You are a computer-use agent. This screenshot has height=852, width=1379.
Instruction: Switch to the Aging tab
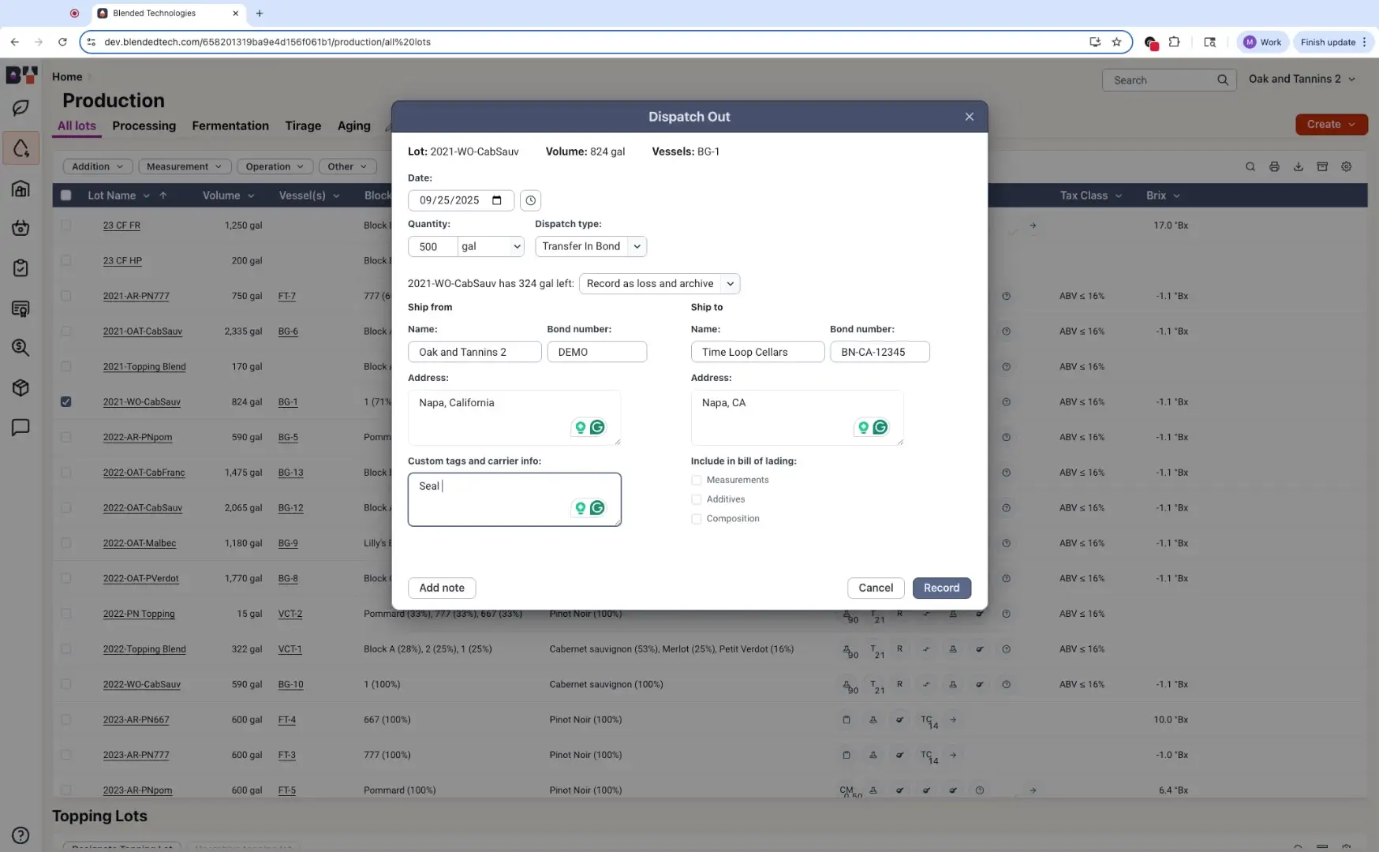pos(353,125)
